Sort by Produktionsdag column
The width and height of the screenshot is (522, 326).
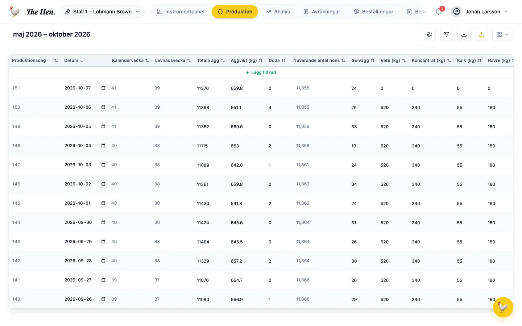(x=56, y=60)
